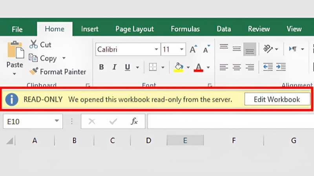Increase indent icon
The image size is (314, 176).
(281, 67)
